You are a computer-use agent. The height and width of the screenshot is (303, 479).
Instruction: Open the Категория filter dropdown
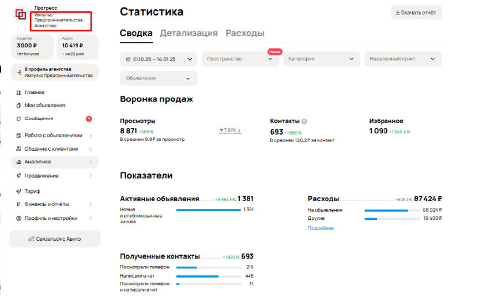coord(321,59)
